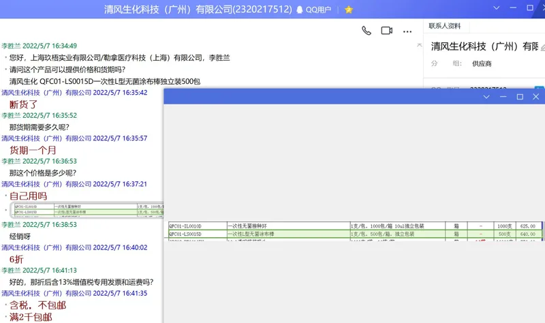Close the image viewer window
This screenshot has width=545, height=323.
(x=536, y=97)
